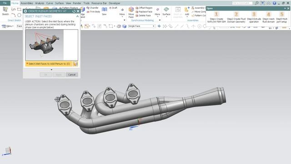Viewport: 291px width, 164px height.
Task: Click the Help question mark icon
Action: coord(274,3)
